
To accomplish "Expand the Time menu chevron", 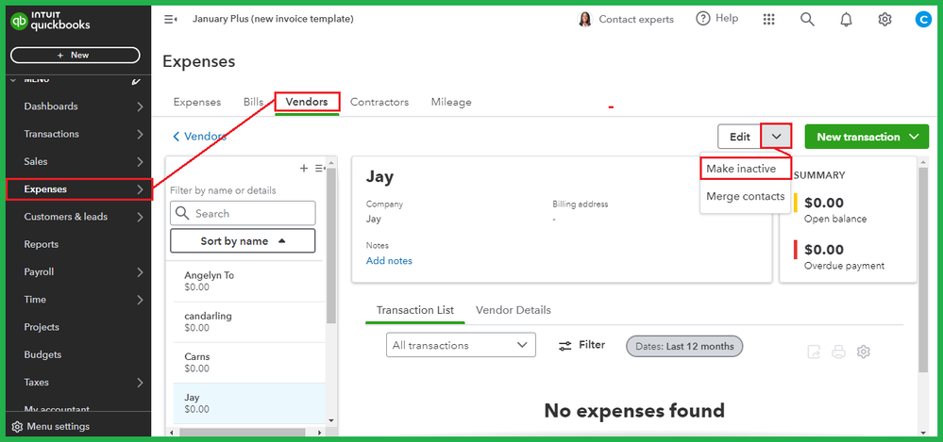I will tap(140, 301).
